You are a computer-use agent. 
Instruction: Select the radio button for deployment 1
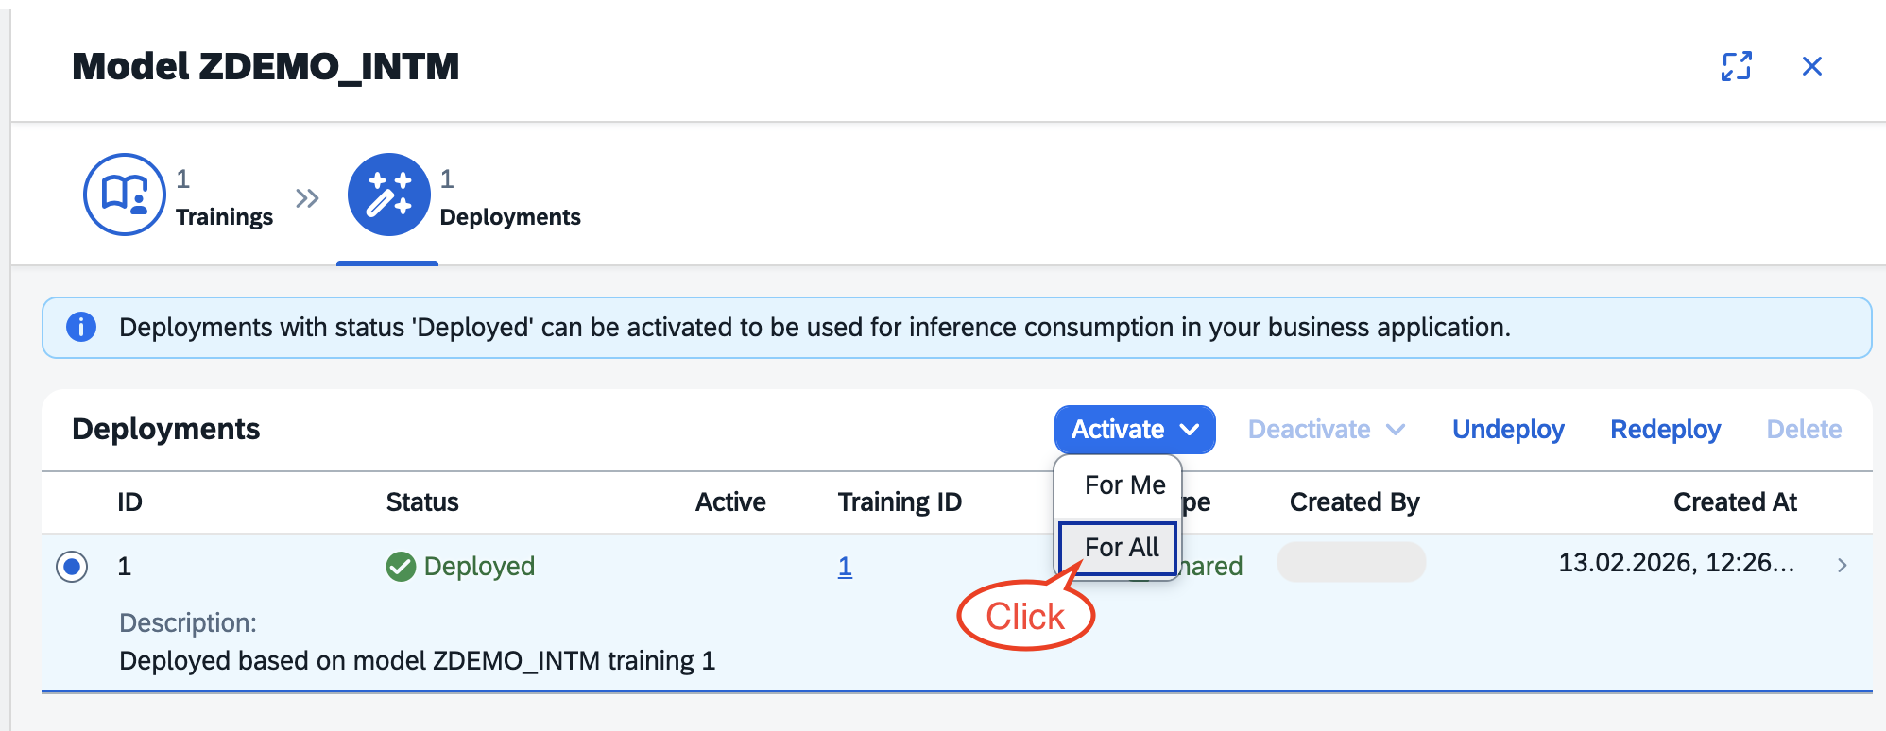point(72,567)
